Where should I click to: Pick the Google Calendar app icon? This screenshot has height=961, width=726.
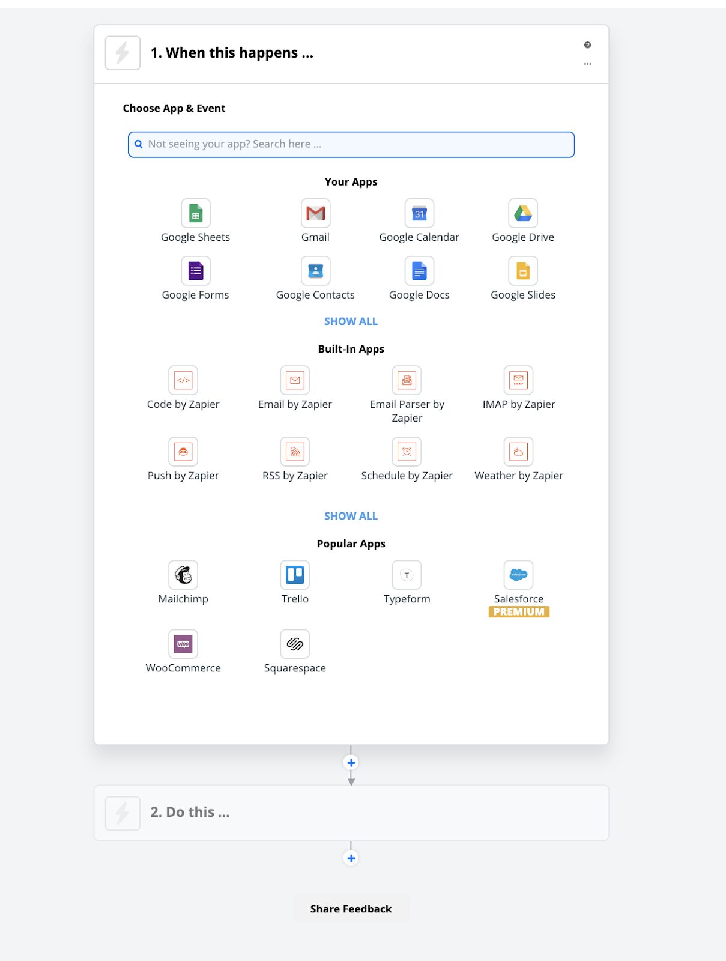(x=419, y=213)
